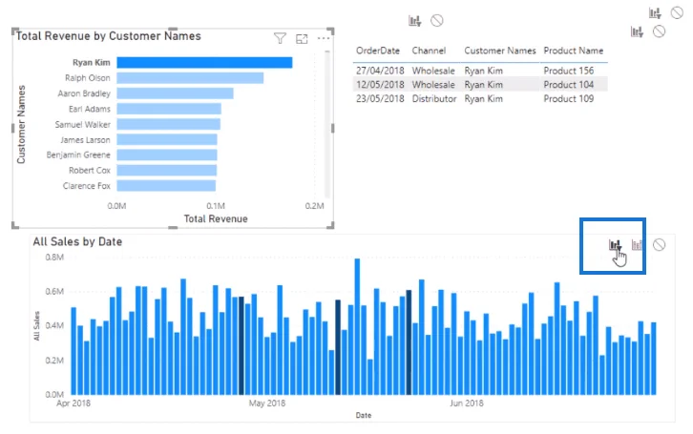Click the Filter interaction icon above the table

point(414,21)
